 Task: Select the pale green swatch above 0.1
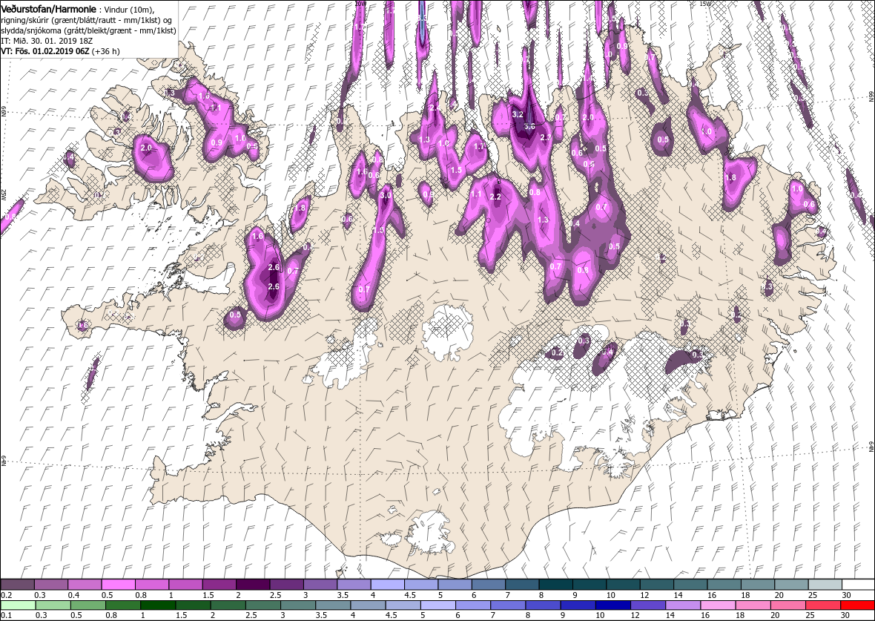point(19,605)
